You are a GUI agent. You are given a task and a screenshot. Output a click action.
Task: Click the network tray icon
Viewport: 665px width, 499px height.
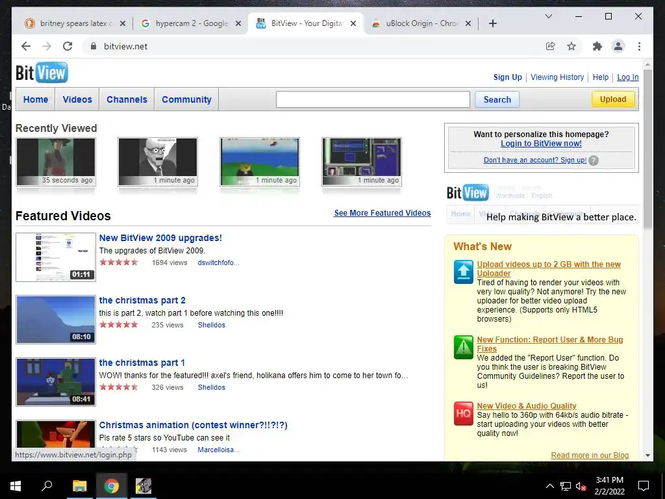tap(566, 486)
